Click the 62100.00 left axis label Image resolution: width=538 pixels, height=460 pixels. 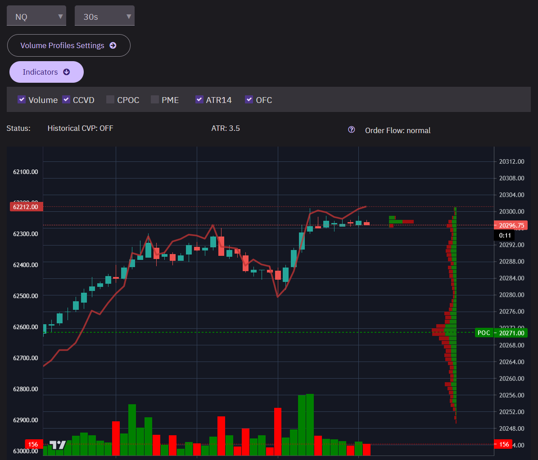click(25, 172)
